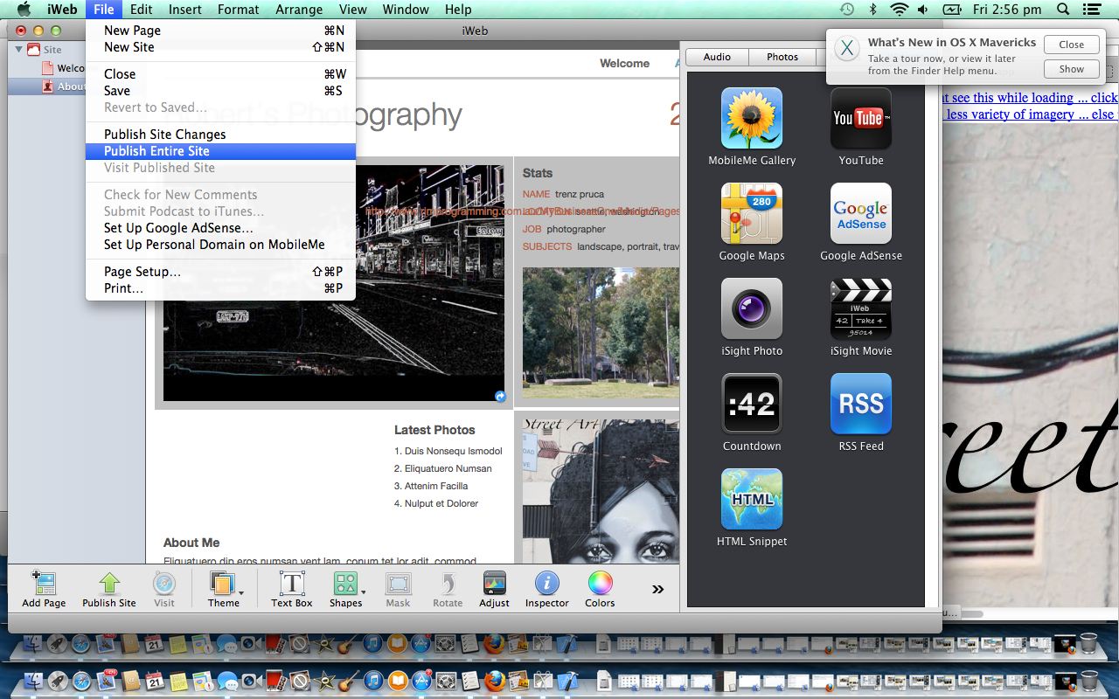Select Close in the File menu

[220, 74]
